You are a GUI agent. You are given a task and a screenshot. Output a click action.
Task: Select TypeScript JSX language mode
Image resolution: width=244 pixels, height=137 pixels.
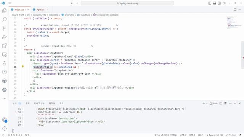coord(214,135)
